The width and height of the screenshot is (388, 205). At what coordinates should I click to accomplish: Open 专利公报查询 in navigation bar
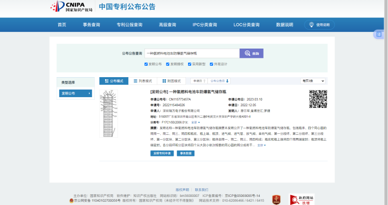pos(129,25)
